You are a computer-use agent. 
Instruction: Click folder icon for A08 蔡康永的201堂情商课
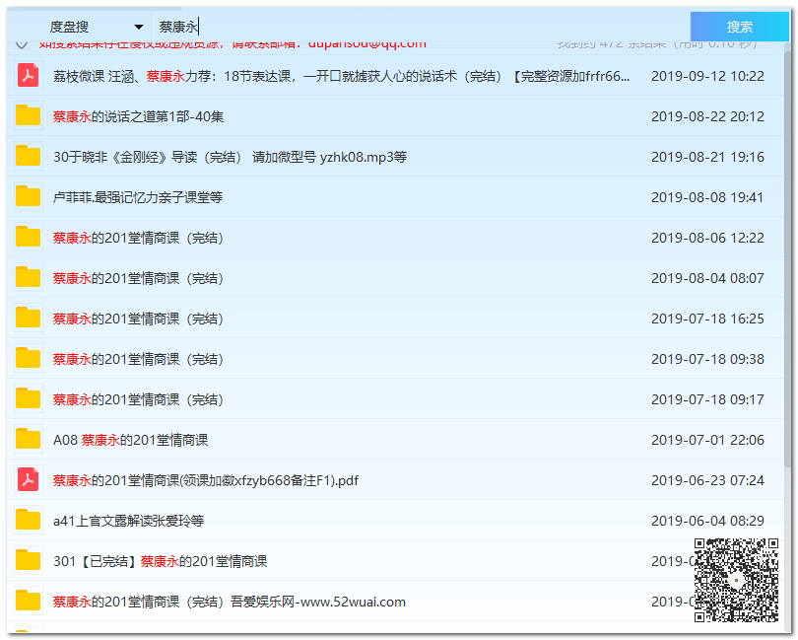pyautogui.click(x=28, y=439)
